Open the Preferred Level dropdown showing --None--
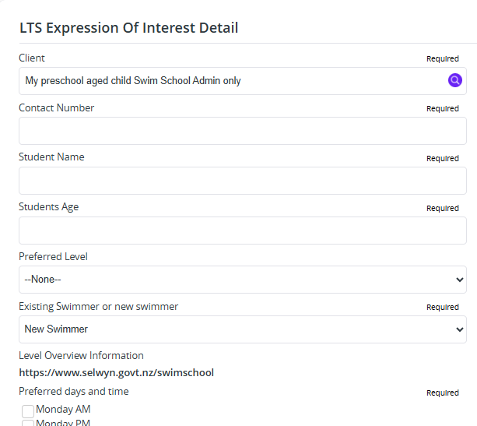The image size is (477, 426). coord(243,280)
